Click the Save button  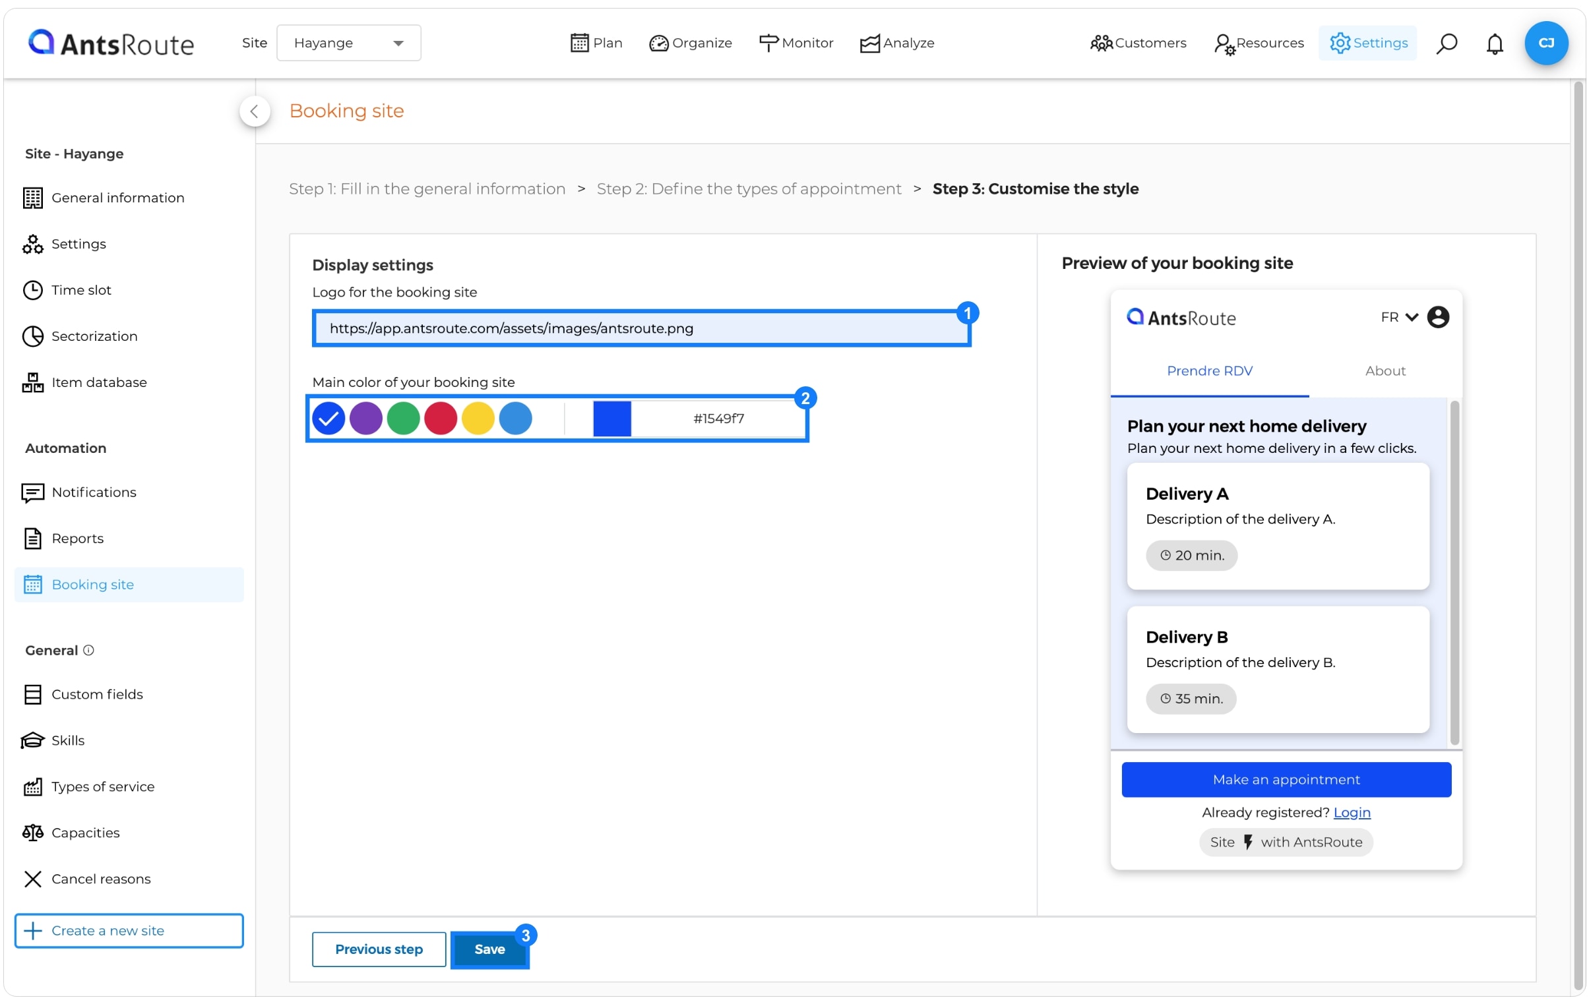point(489,949)
